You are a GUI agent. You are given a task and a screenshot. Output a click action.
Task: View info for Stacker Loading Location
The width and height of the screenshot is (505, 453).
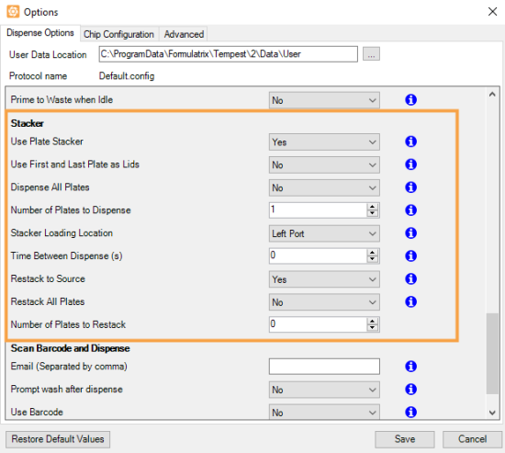[410, 232]
